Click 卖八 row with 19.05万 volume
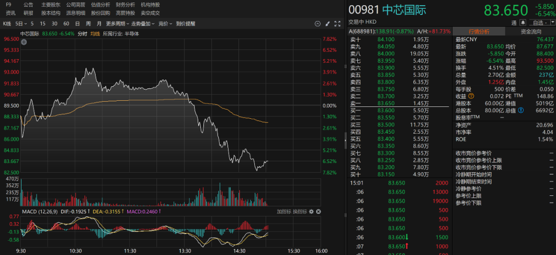This screenshot has width=556, height=255. [x=399, y=53]
